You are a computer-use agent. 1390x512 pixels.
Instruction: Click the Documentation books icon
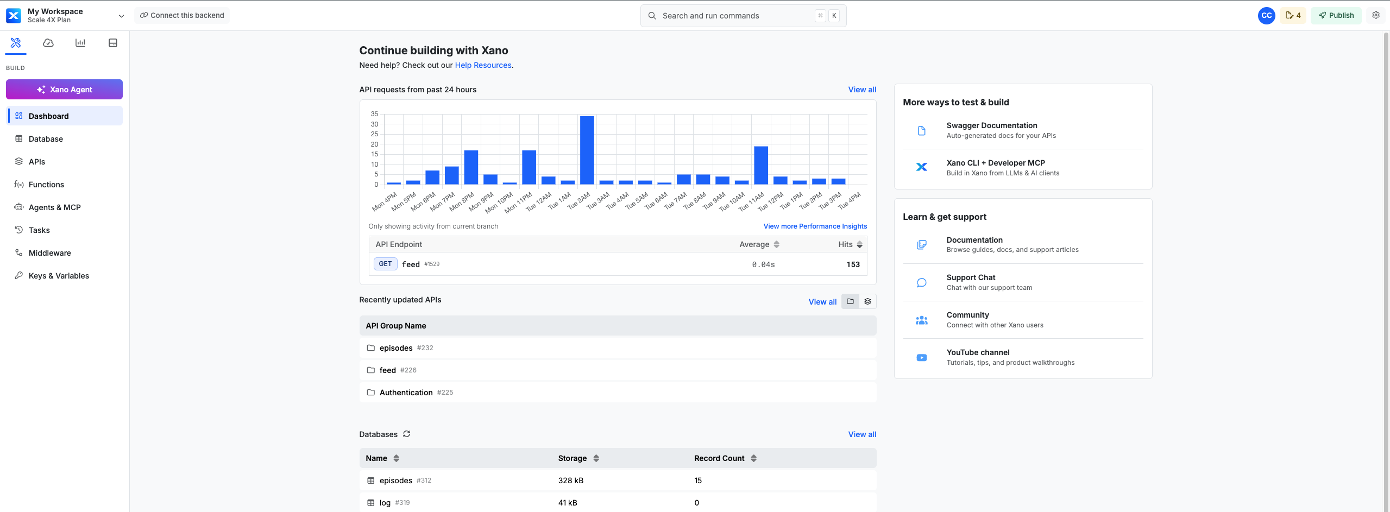922,245
